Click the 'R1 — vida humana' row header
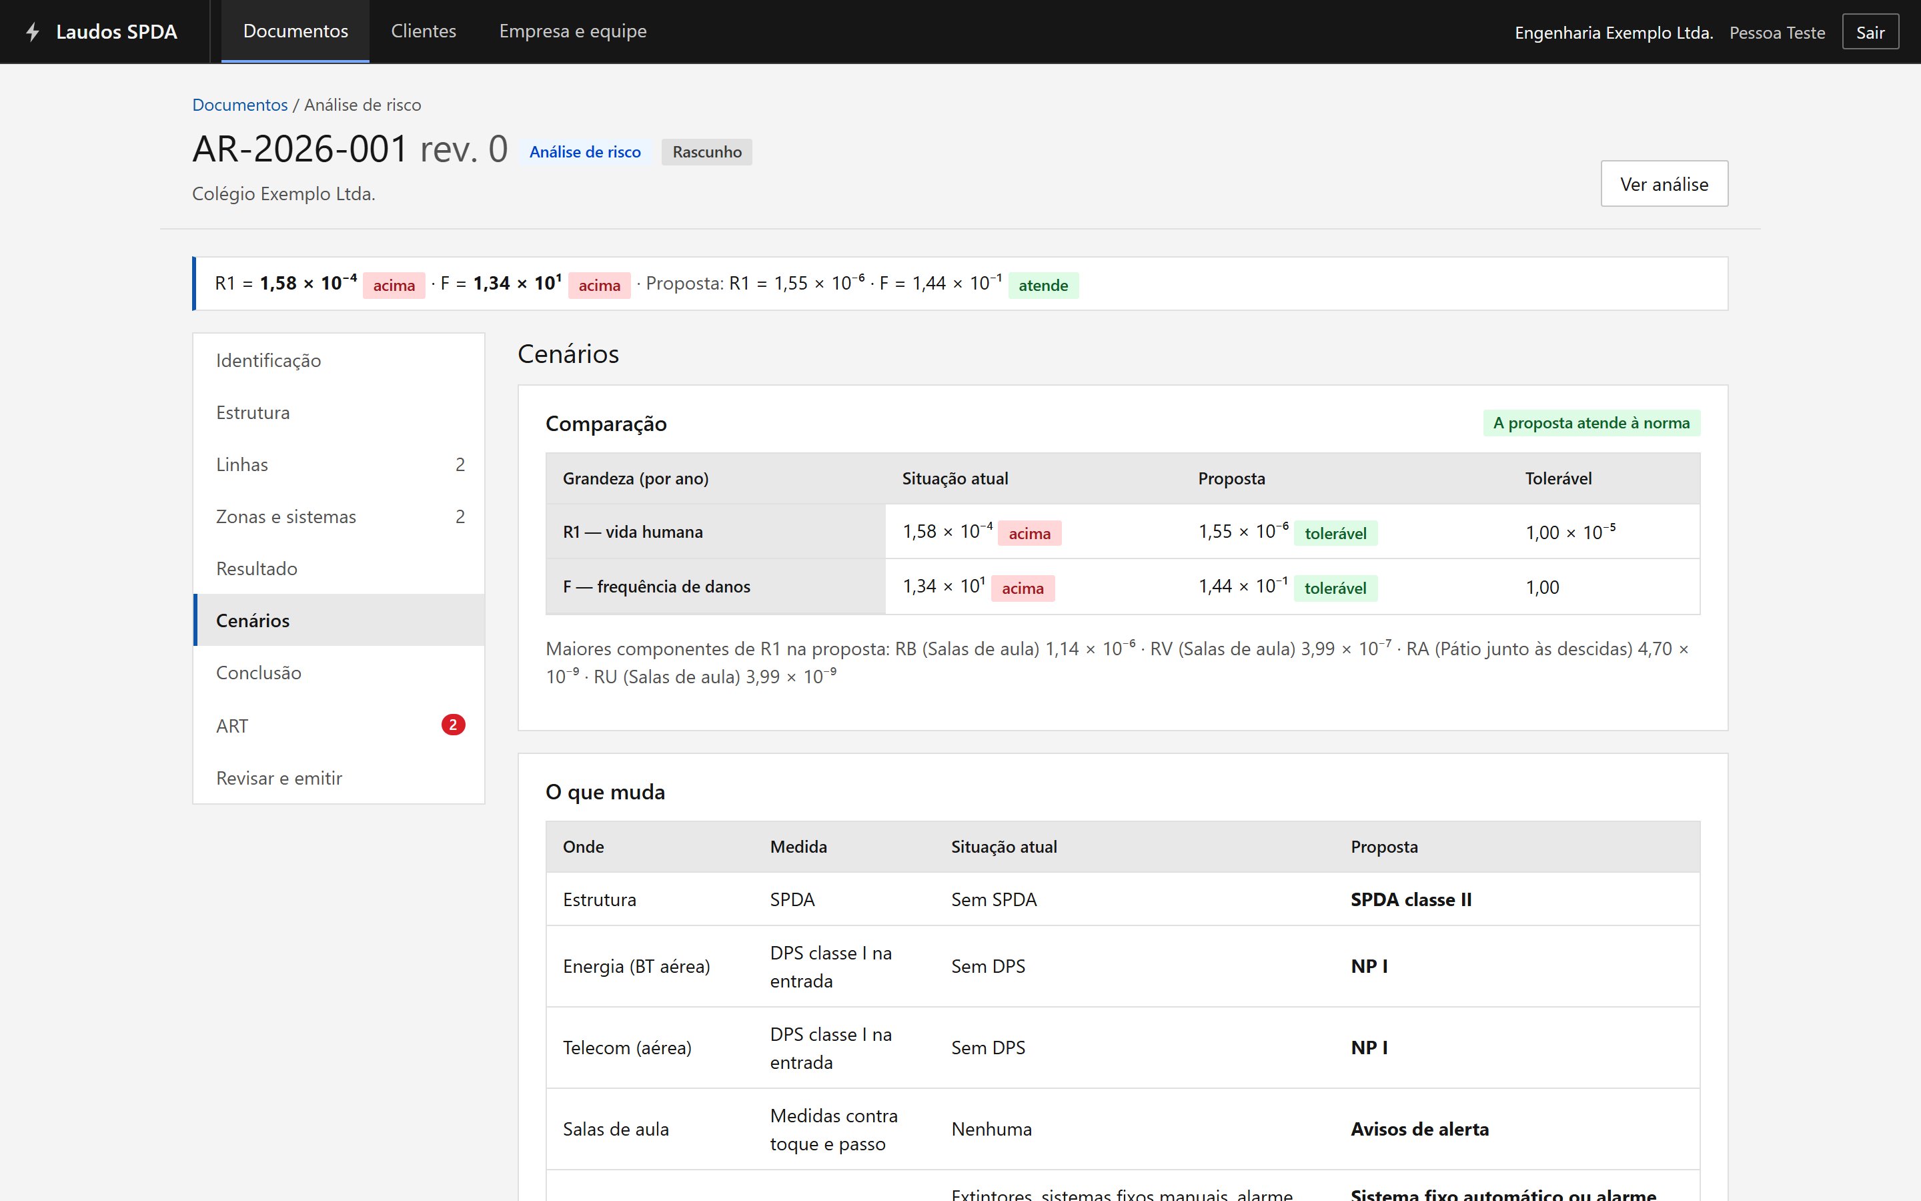The image size is (1921, 1201). tap(715, 531)
